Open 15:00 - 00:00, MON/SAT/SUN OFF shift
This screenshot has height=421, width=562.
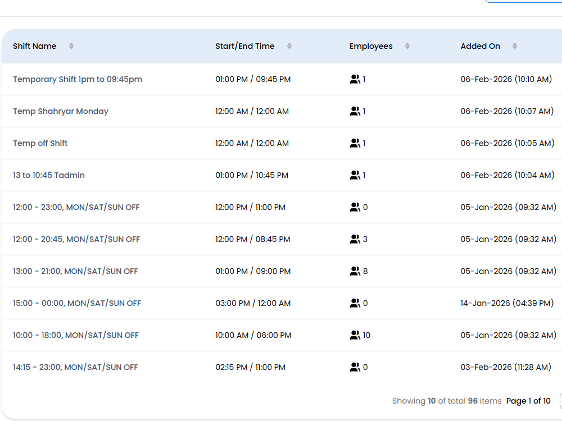tap(77, 303)
